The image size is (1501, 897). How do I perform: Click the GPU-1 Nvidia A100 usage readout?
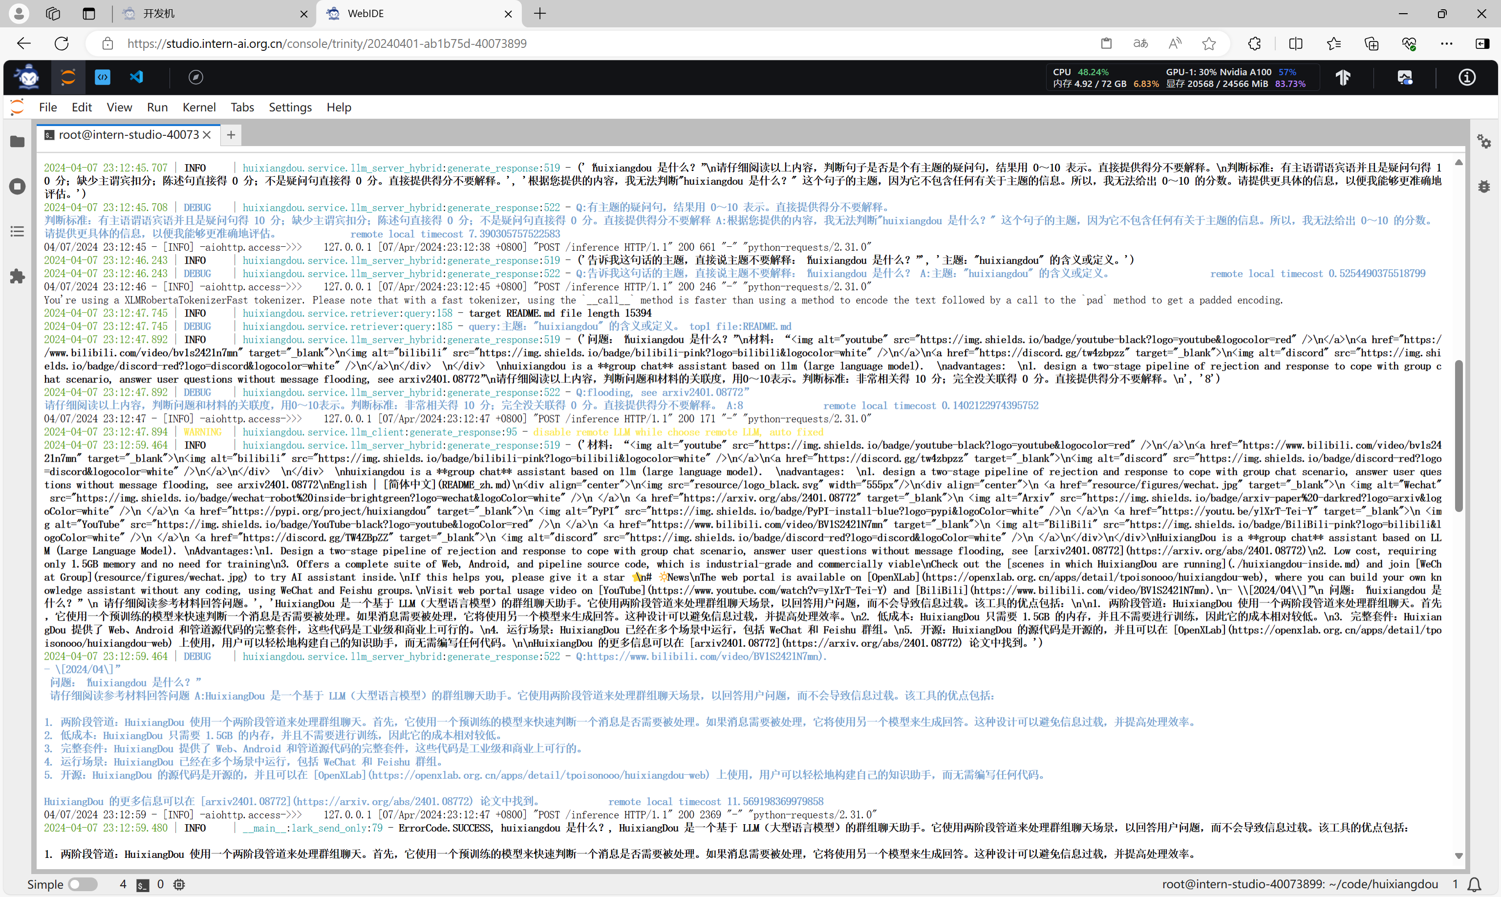1231,72
